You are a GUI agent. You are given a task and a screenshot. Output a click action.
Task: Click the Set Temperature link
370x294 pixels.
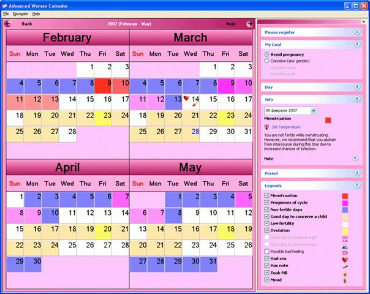pos(286,127)
